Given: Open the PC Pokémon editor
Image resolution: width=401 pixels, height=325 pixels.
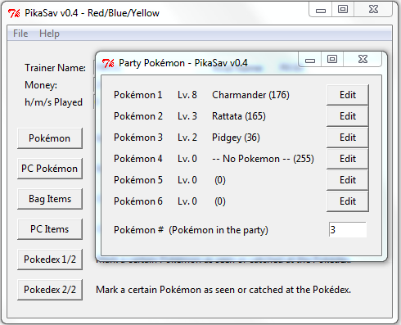Looking at the screenshot, I should point(50,169).
